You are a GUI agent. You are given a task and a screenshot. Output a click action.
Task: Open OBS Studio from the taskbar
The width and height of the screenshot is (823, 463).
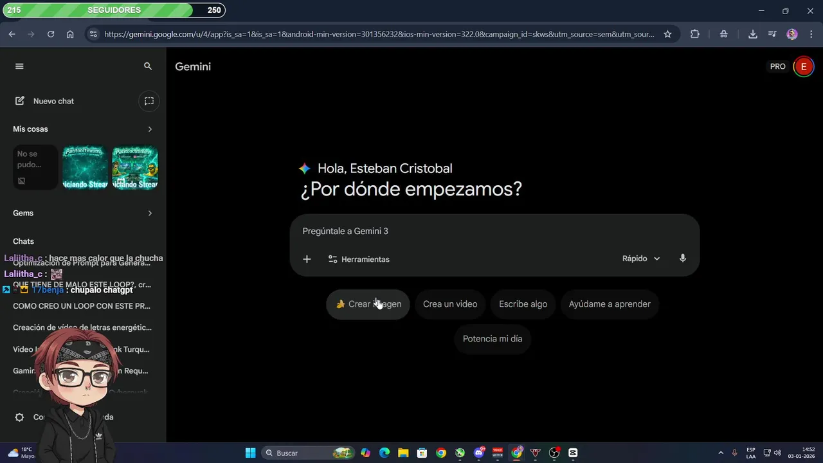(554, 453)
